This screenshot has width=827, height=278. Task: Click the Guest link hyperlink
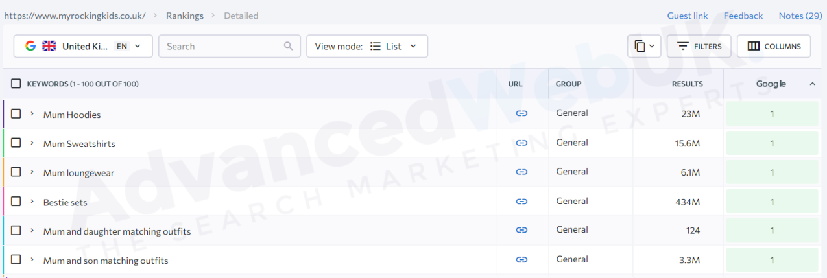click(687, 16)
